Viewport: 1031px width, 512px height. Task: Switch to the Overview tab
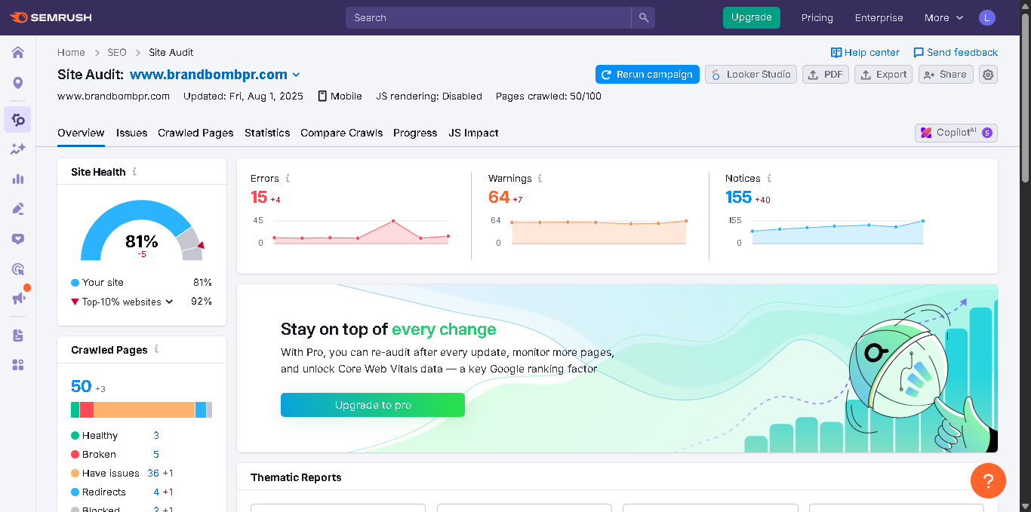click(x=81, y=133)
